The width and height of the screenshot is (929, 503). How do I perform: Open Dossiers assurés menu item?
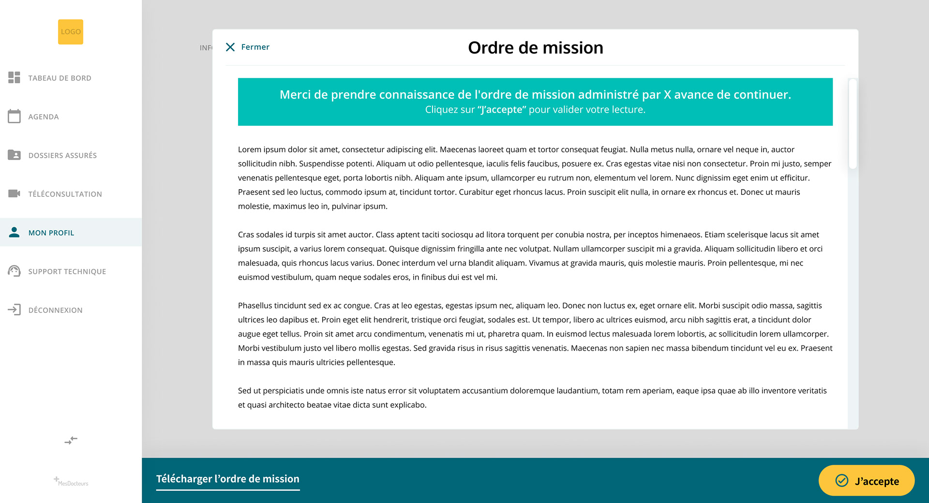click(71, 155)
